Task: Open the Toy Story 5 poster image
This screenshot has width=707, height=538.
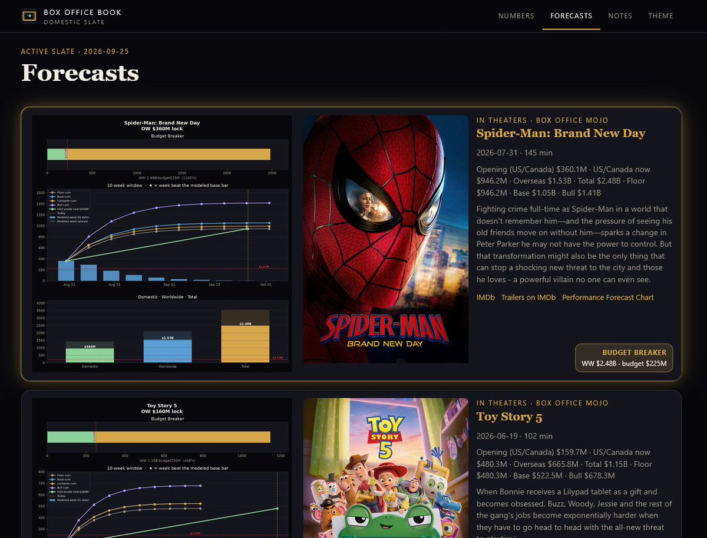Action: click(x=386, y=468)
